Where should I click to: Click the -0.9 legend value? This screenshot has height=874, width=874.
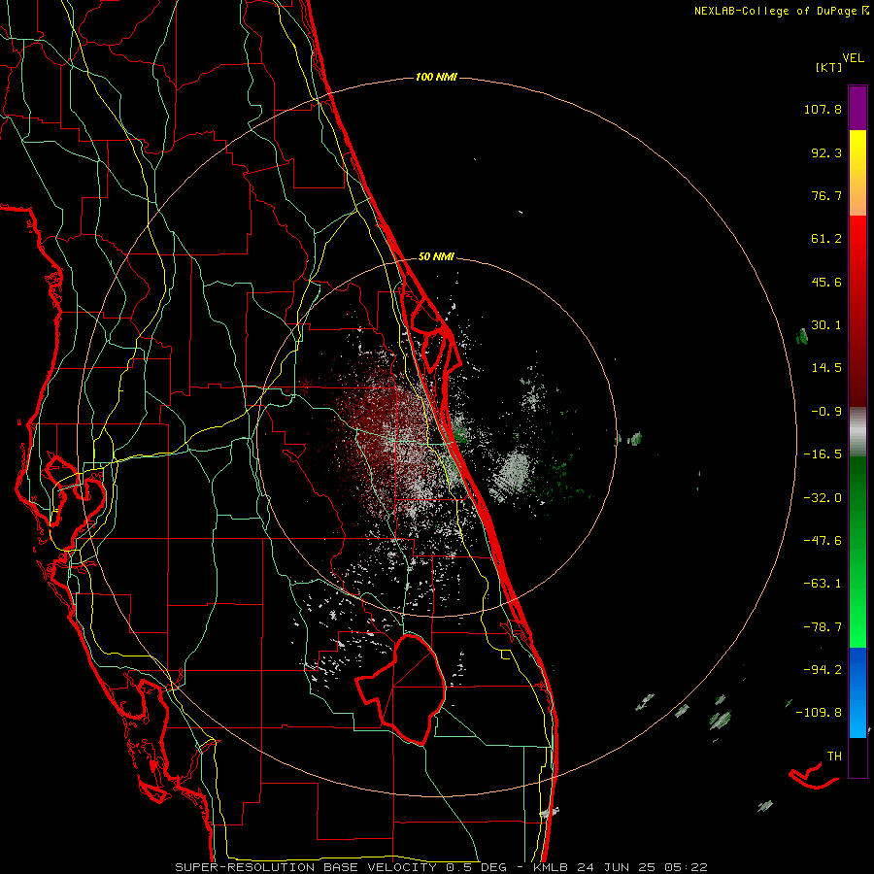(x=826, y=412)
